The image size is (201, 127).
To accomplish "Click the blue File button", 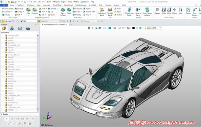I will (4, 5).
